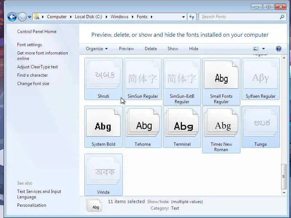Screen dimensions: 291x218
Task: Click the scrollbar down arrow
Action: 284,193
